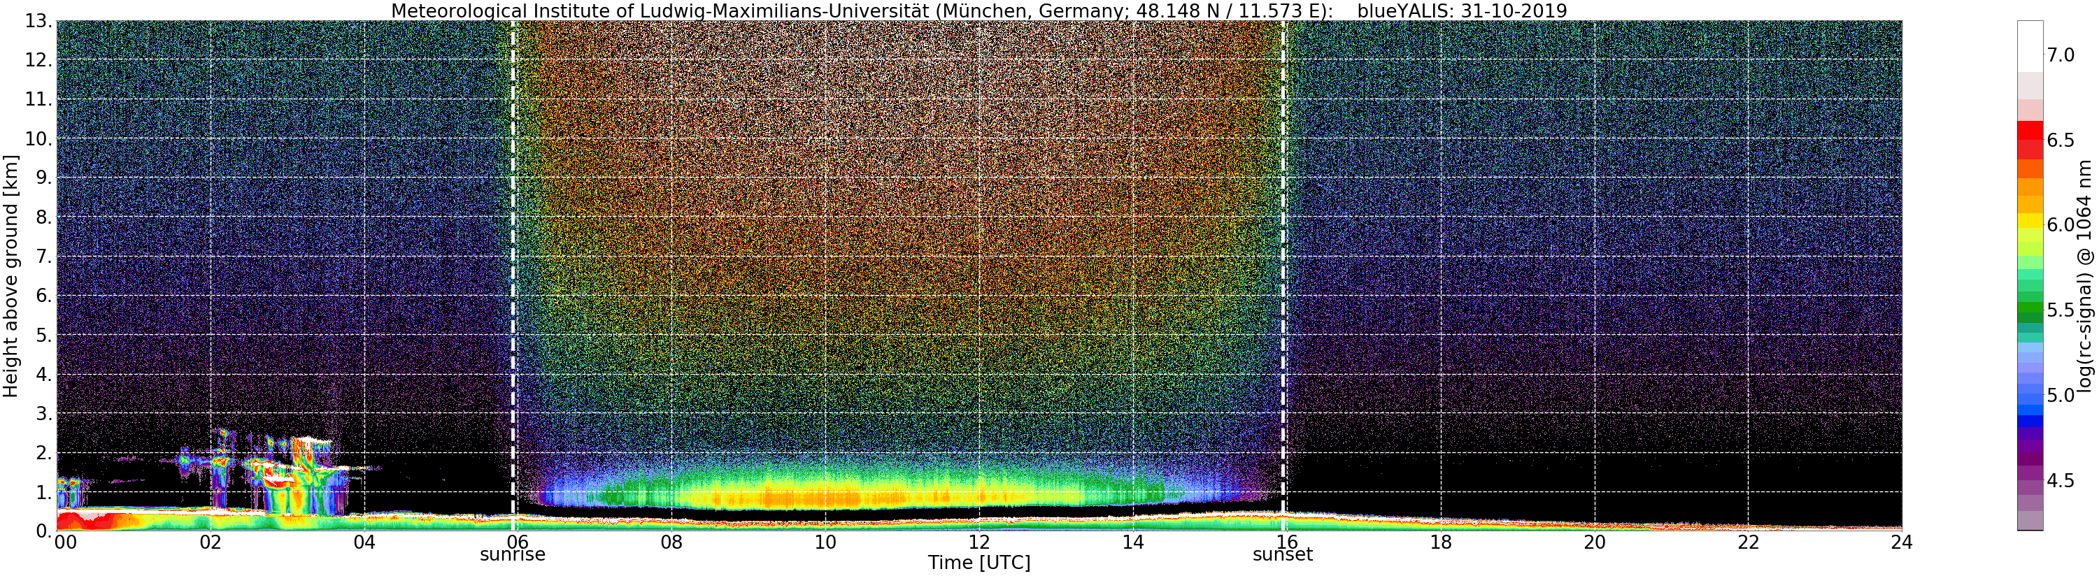
Task: Click the colorbar tick value '5.0'
Action: (x=2061, y=395)
